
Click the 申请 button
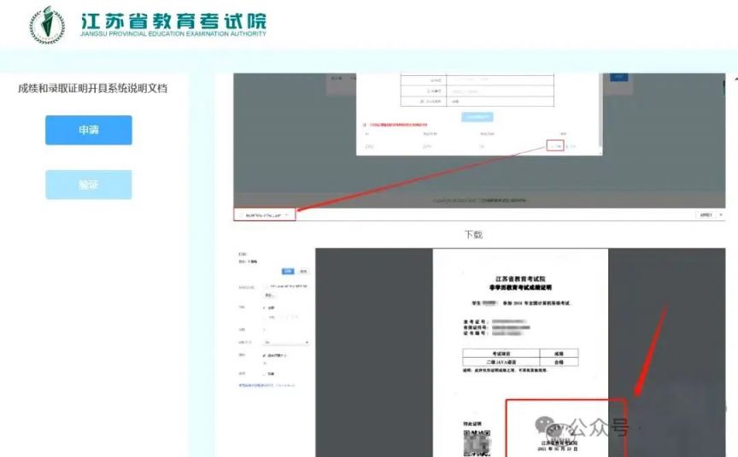(x=89, y=130)
